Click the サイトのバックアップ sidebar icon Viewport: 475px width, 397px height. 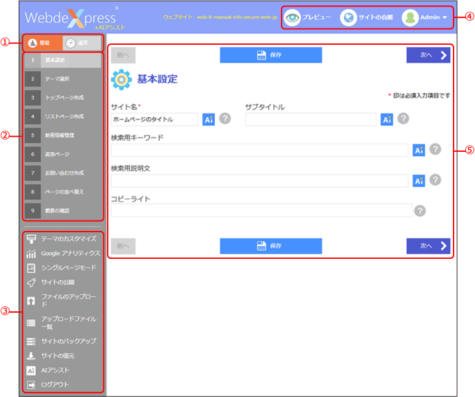tap(30, 341)
